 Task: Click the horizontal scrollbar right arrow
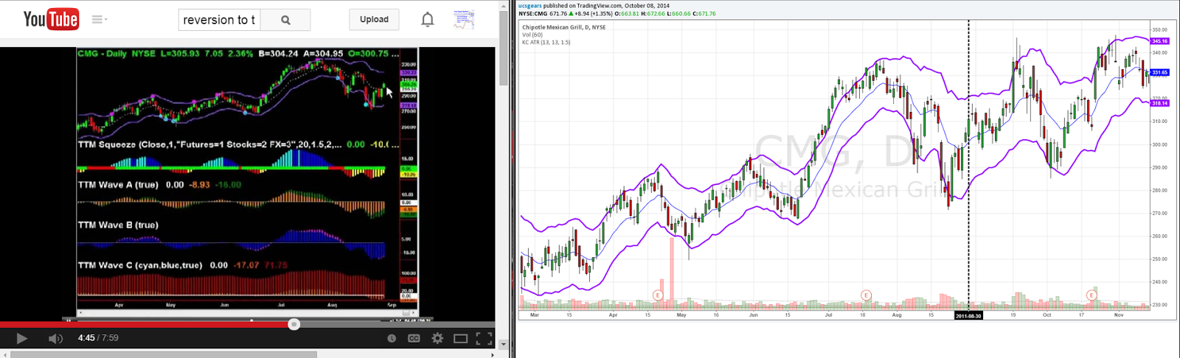click(493, 354)
